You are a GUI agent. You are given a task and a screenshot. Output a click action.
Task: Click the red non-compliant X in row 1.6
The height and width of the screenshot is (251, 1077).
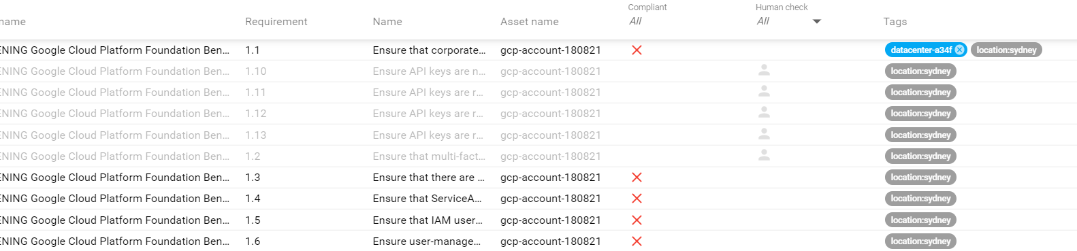637,241
